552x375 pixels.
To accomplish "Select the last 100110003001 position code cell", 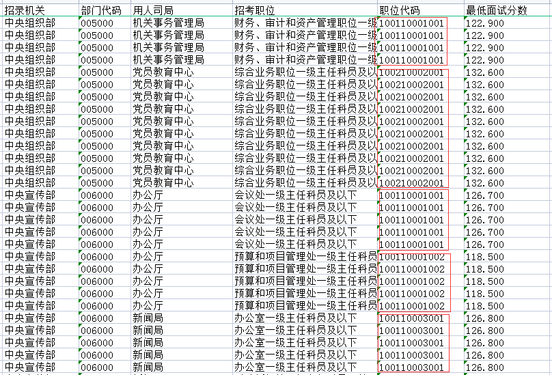I will point(421,367).
